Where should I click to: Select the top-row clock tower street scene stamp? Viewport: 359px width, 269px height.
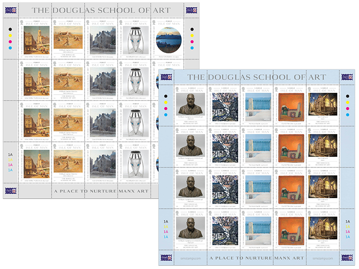tap(35, 39)
